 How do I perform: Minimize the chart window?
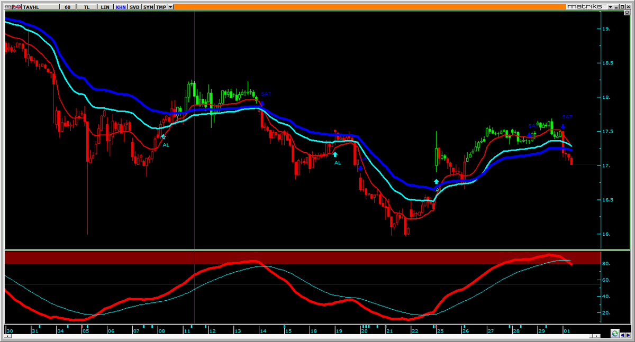tap(616, 7)
